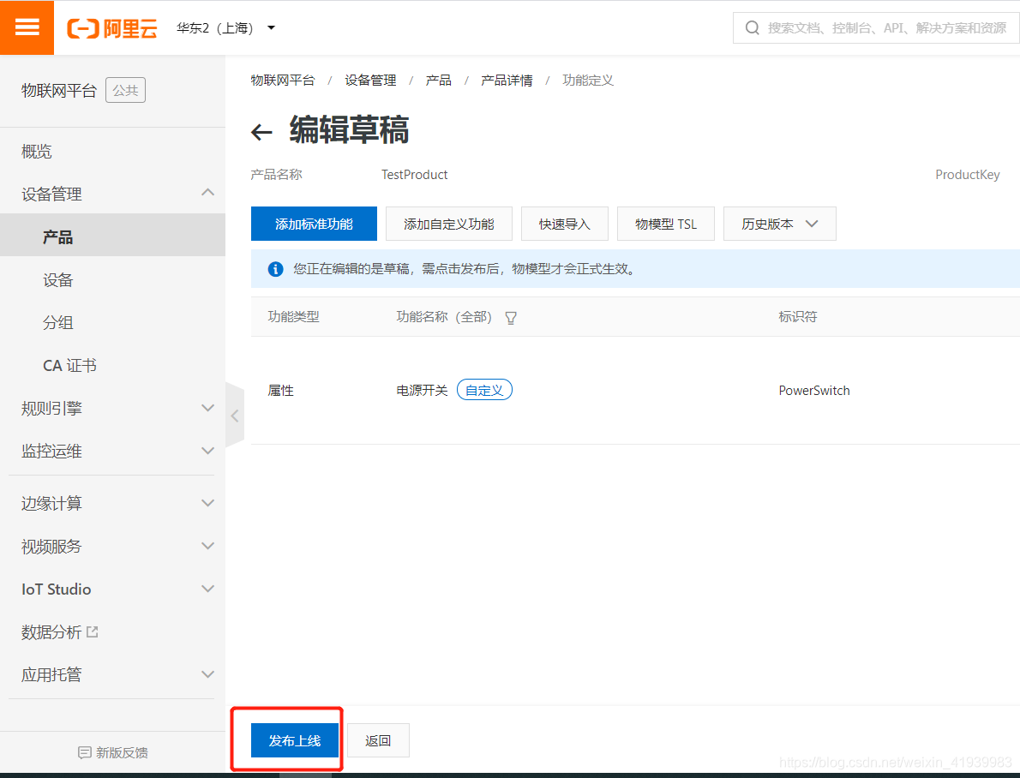Image resolution: width=1020 pixels, height=778 pixels.
Task: Click the 添加自定义功能 button
Action: pyautogui.click(x=448, y=224)
